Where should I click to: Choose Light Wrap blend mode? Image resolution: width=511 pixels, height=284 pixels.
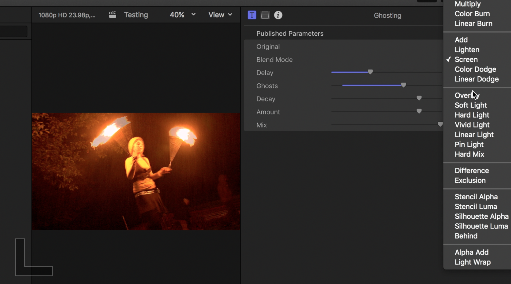(472, 262)
